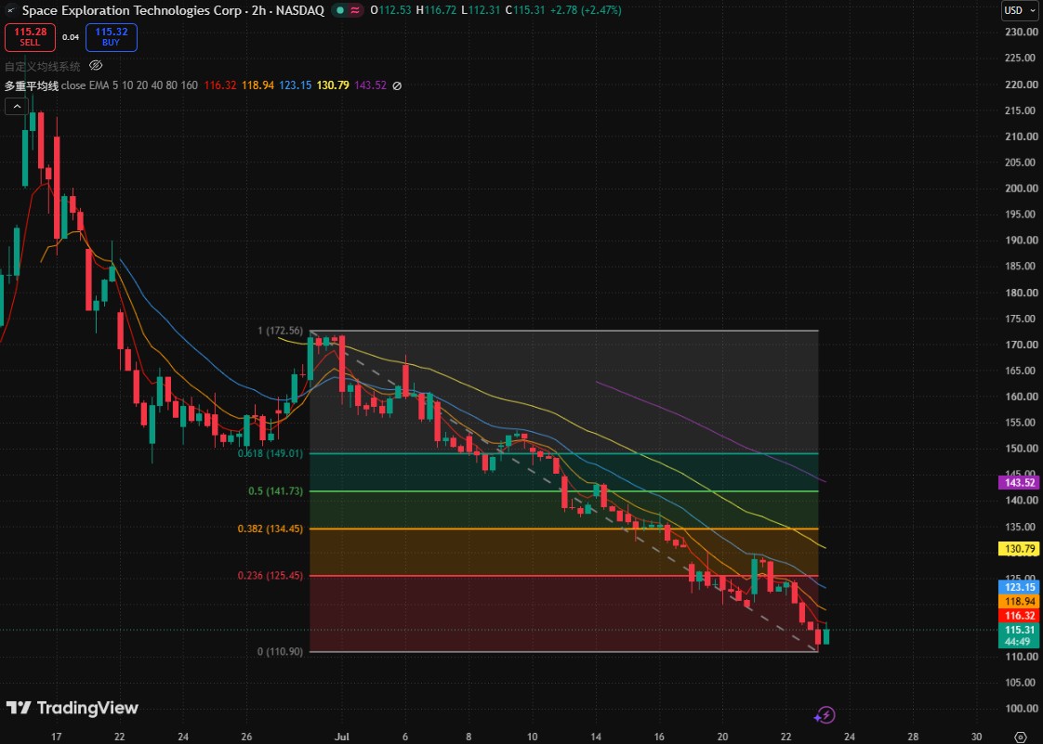1043x744 pixels.
Task: Click the 0.04 spread value between Sell and Buy
Action: point(71,37)
